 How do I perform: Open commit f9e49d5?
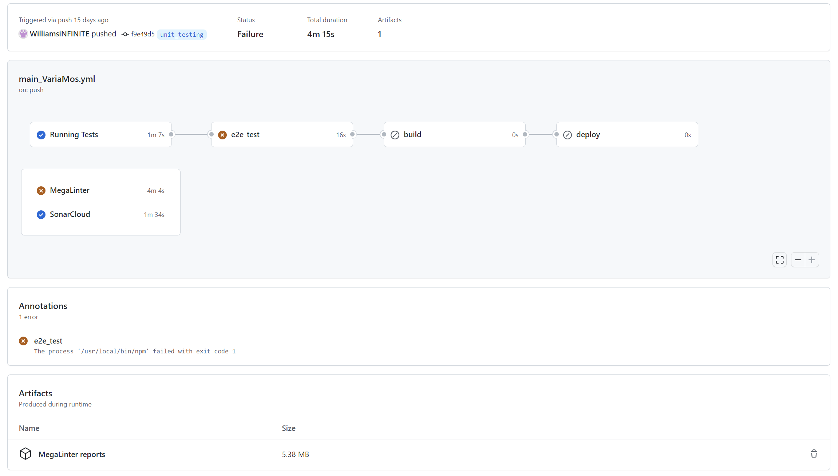143,34
